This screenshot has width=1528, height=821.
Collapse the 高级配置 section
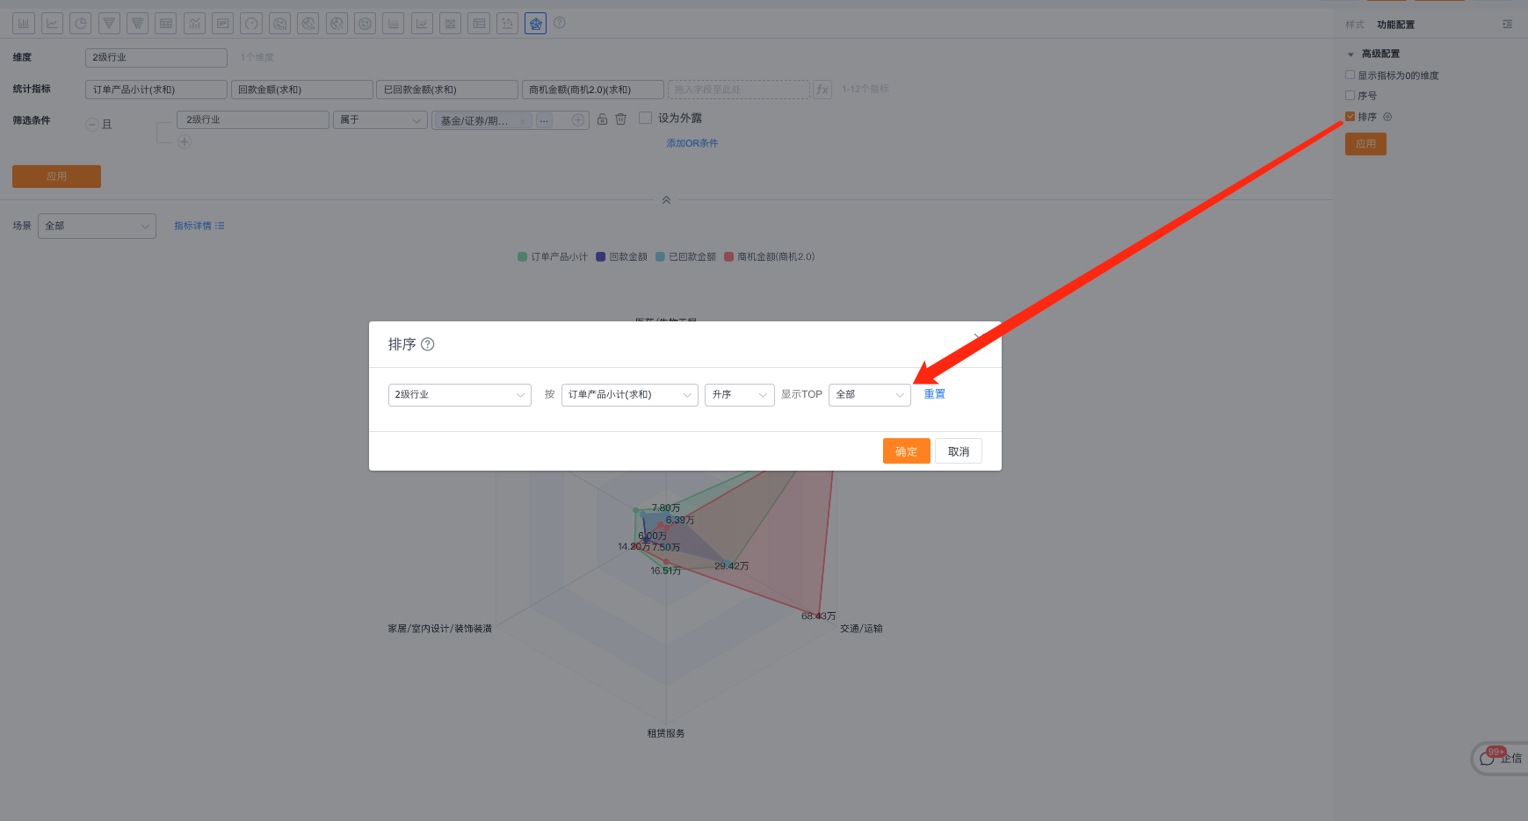coord(1351,54)
